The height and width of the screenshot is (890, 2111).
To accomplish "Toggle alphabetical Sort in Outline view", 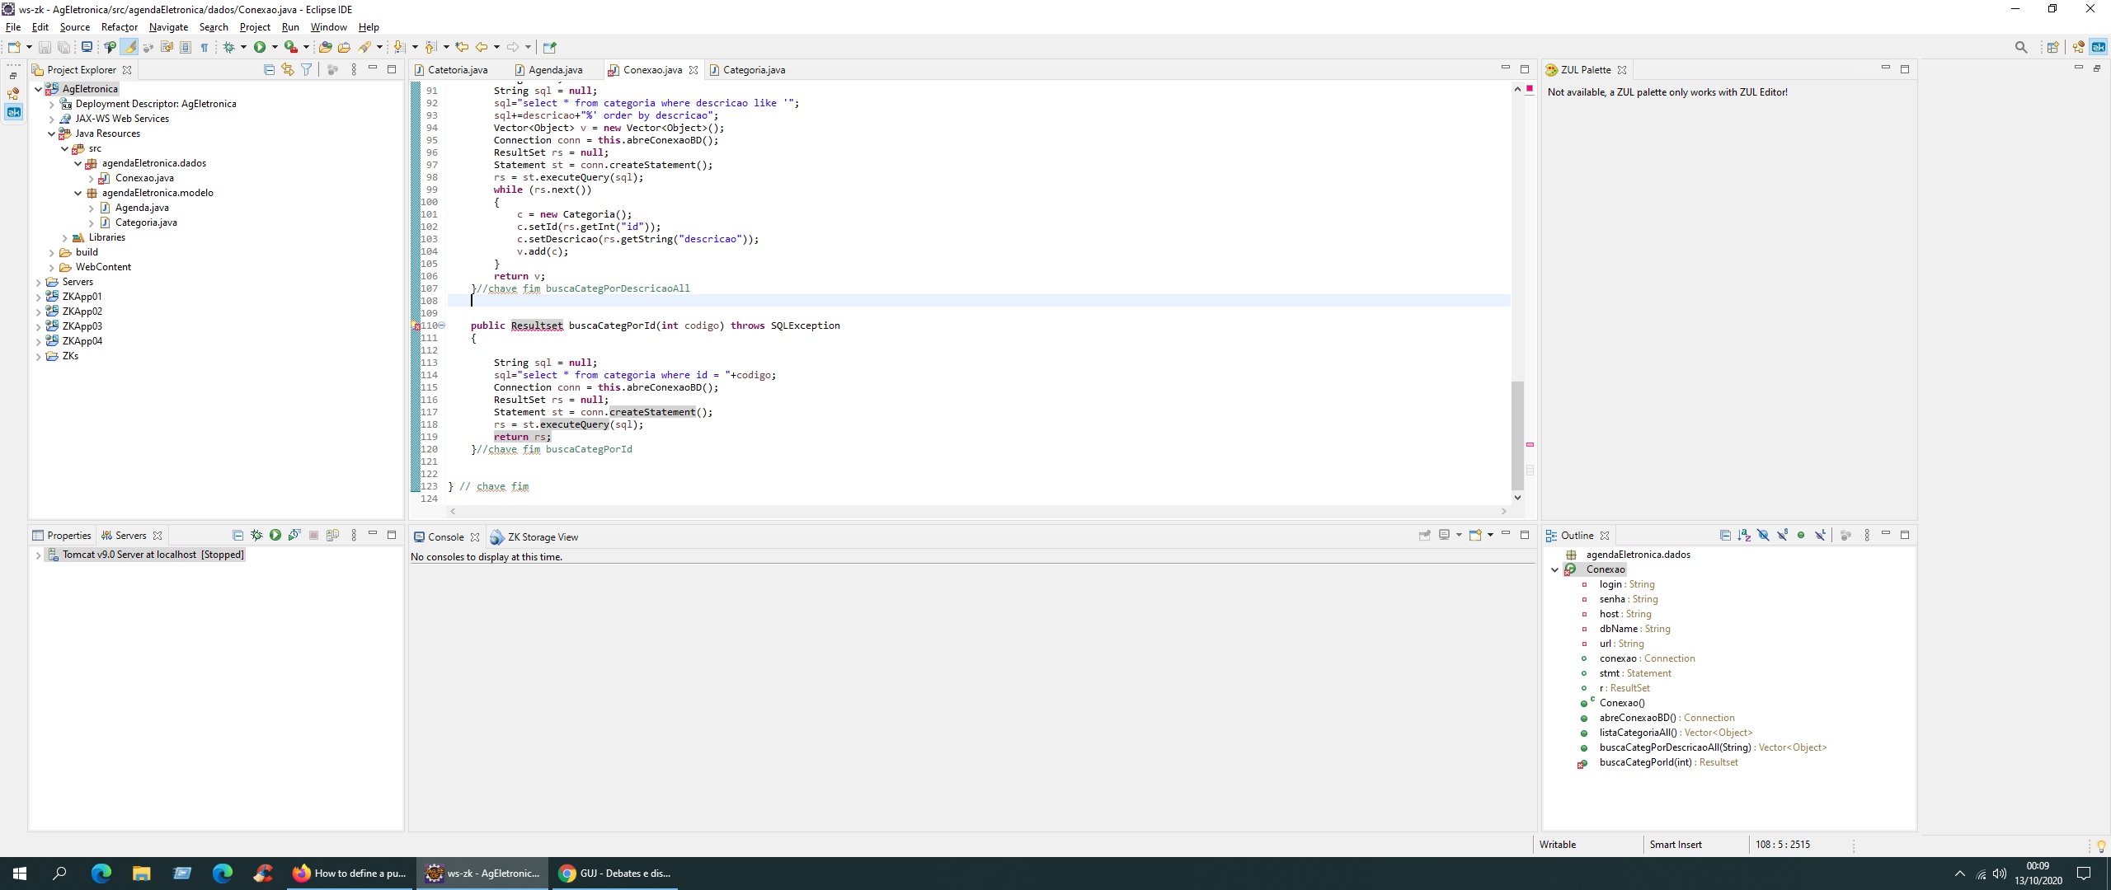I will 1744,536.
